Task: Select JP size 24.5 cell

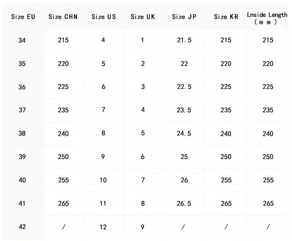Action: tap(184, 134)
